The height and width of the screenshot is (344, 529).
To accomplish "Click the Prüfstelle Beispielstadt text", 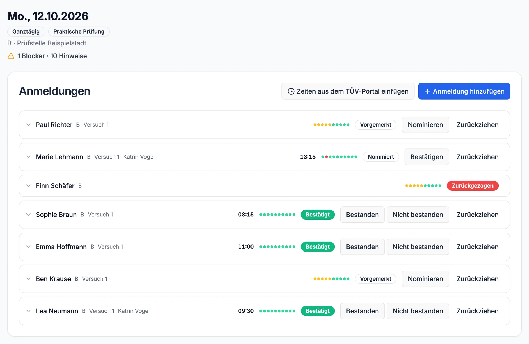I will click(x=52, y=43).
